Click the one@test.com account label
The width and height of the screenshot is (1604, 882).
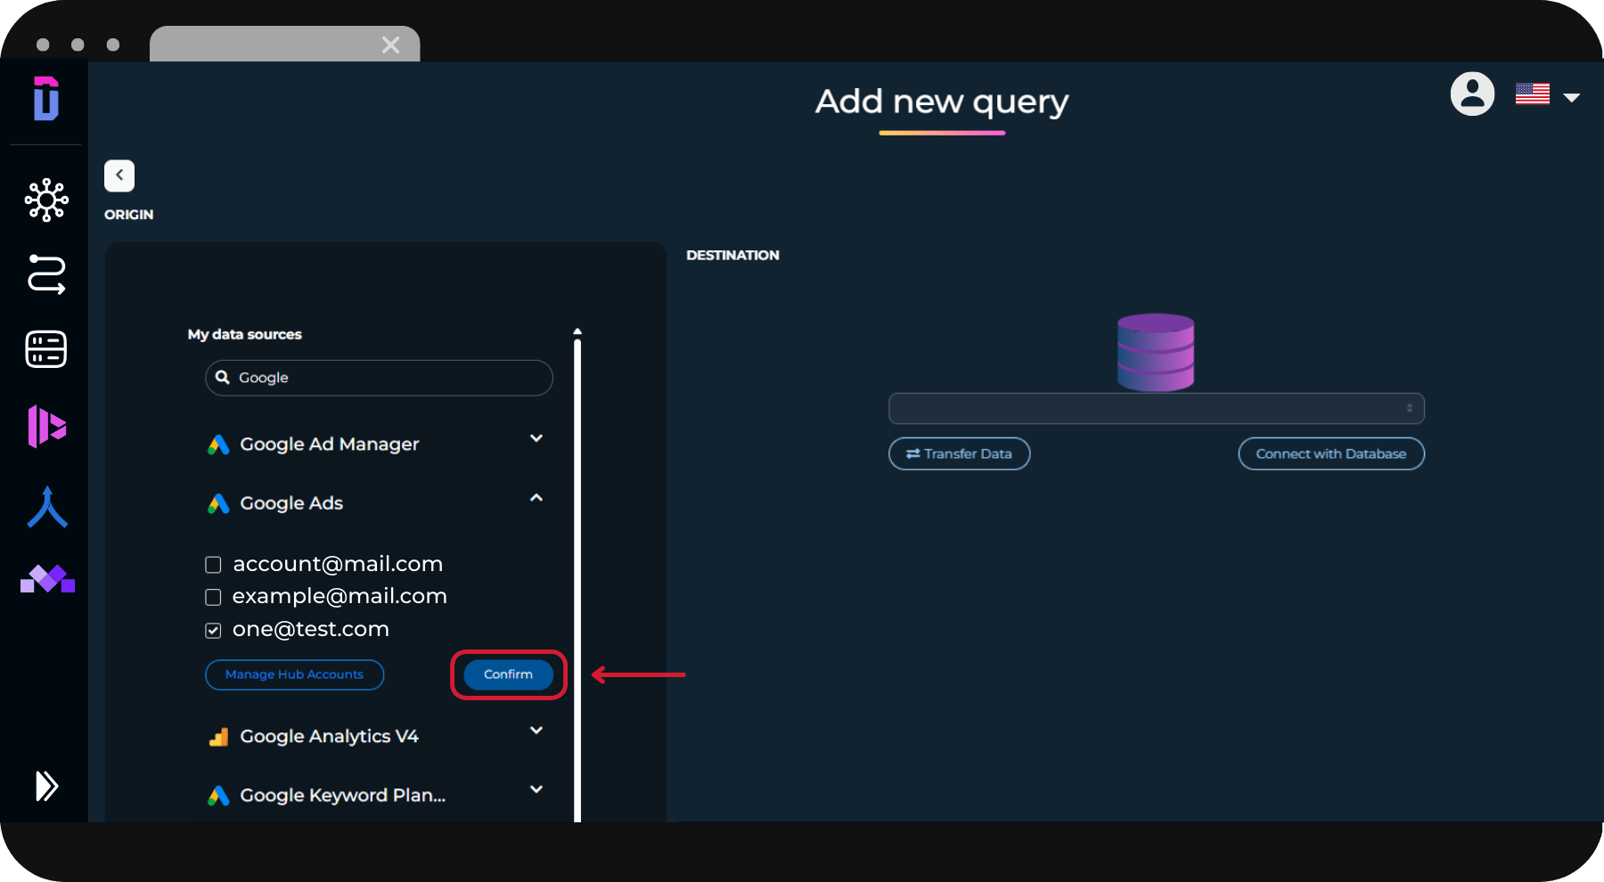(311, 629)
